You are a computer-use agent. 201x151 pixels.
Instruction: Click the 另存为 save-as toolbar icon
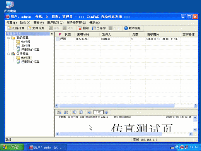click(94, 28)
